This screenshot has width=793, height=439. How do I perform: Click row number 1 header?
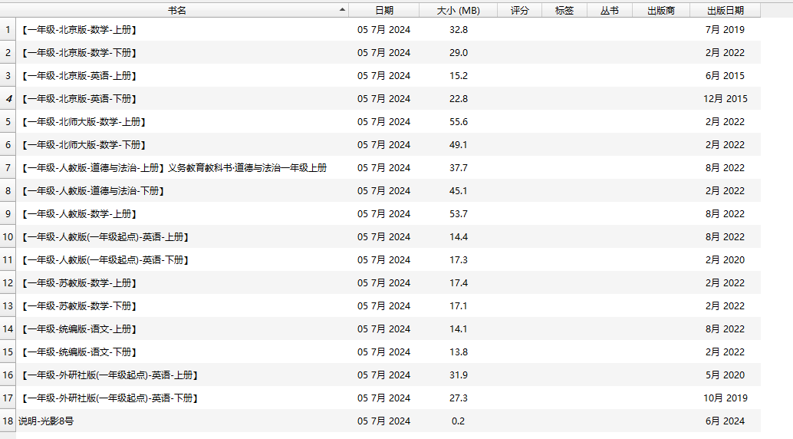pos(8,30)
